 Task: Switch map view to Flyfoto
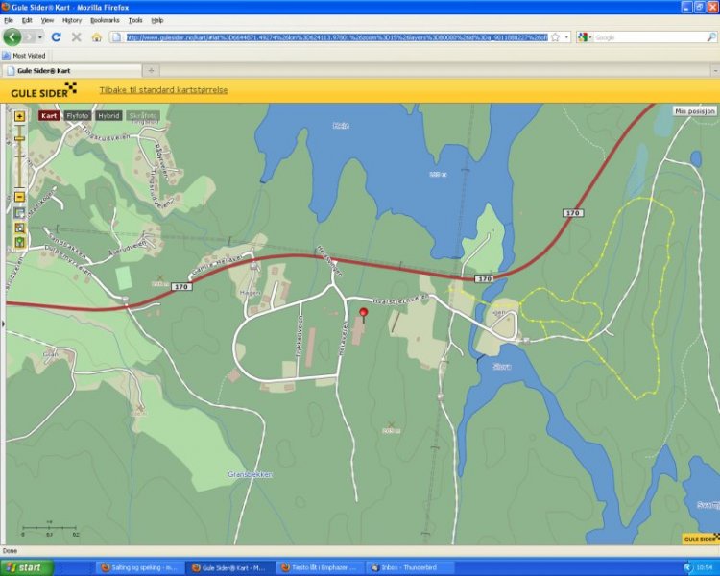(78, 115)
